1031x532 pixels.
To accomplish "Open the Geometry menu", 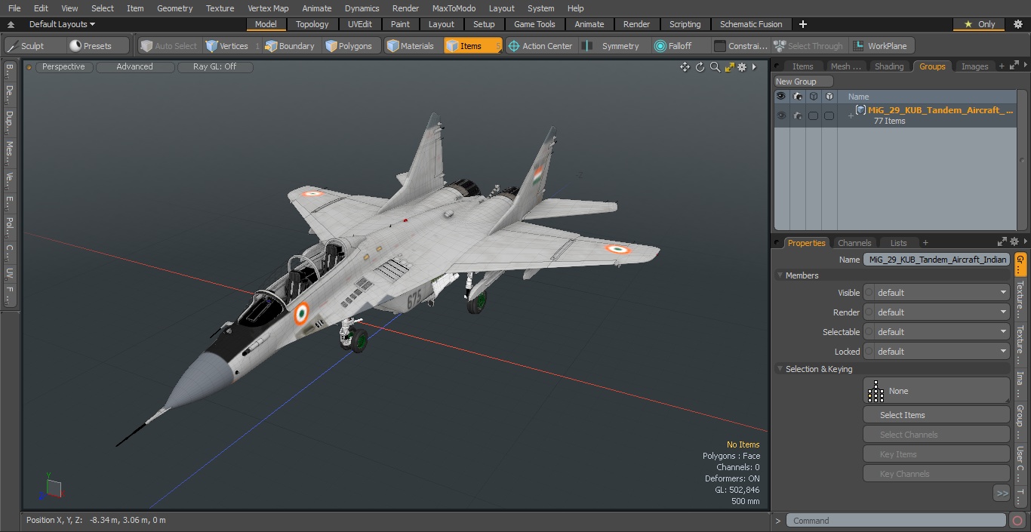I will 174,8.
